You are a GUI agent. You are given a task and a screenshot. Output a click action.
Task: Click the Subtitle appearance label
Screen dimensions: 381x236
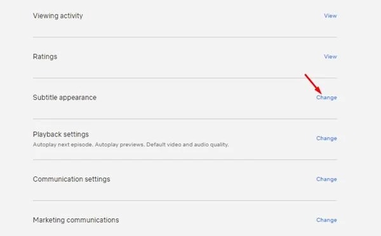click(65, 97)
